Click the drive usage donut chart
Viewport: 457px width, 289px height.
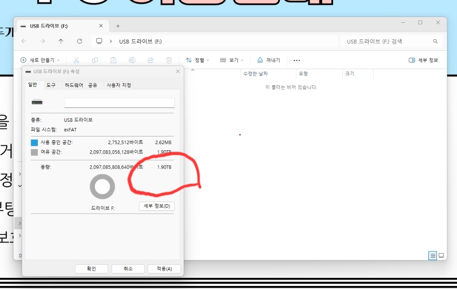[x=102, y=187]
